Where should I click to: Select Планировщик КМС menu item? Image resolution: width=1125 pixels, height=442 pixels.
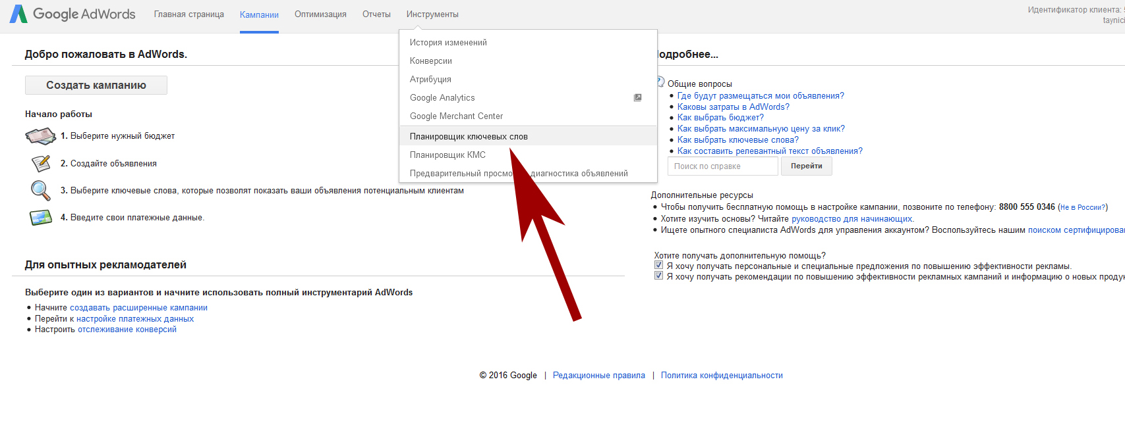point(528,155)
